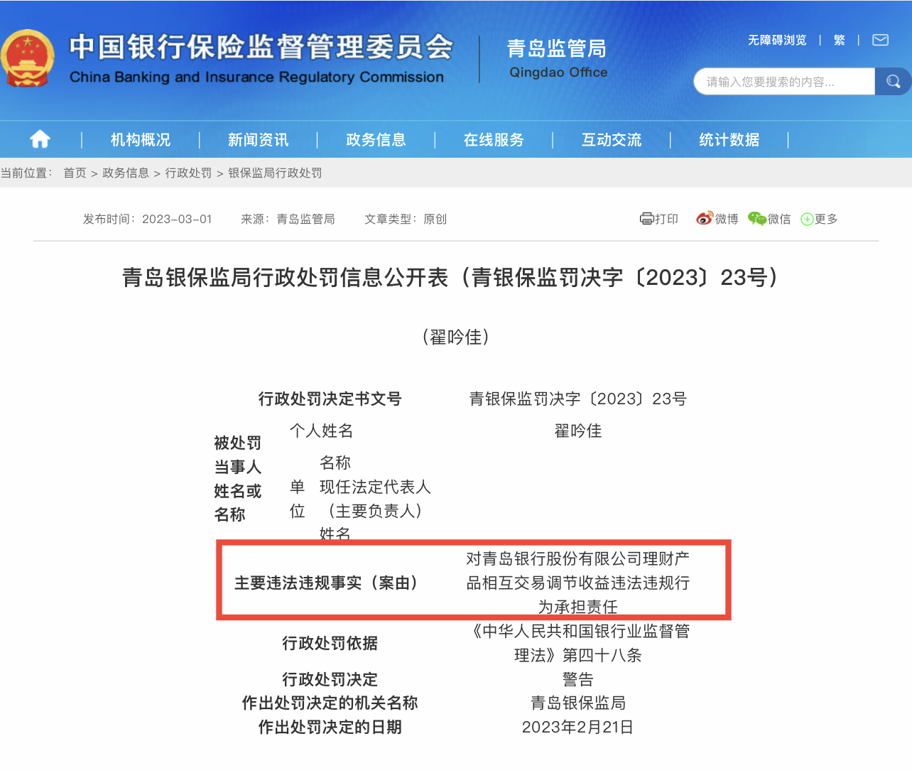Image resolution: width=912 pixels, height=773 pixels.
Task: Click the 行政处罚决定书文号 label
Action: point(330,399)
